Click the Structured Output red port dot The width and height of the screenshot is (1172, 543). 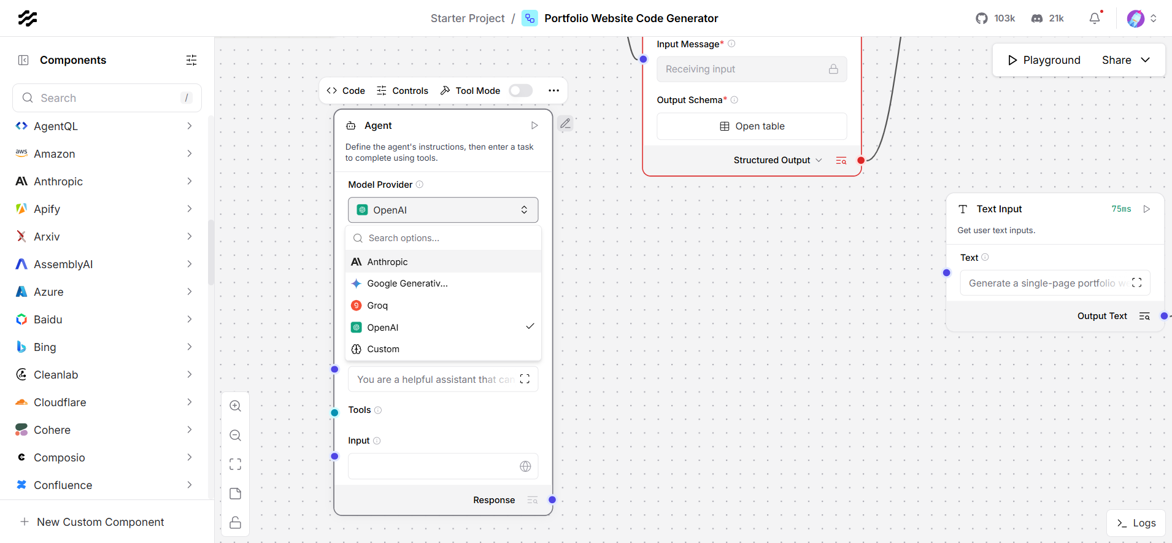(x=861, y=160)
